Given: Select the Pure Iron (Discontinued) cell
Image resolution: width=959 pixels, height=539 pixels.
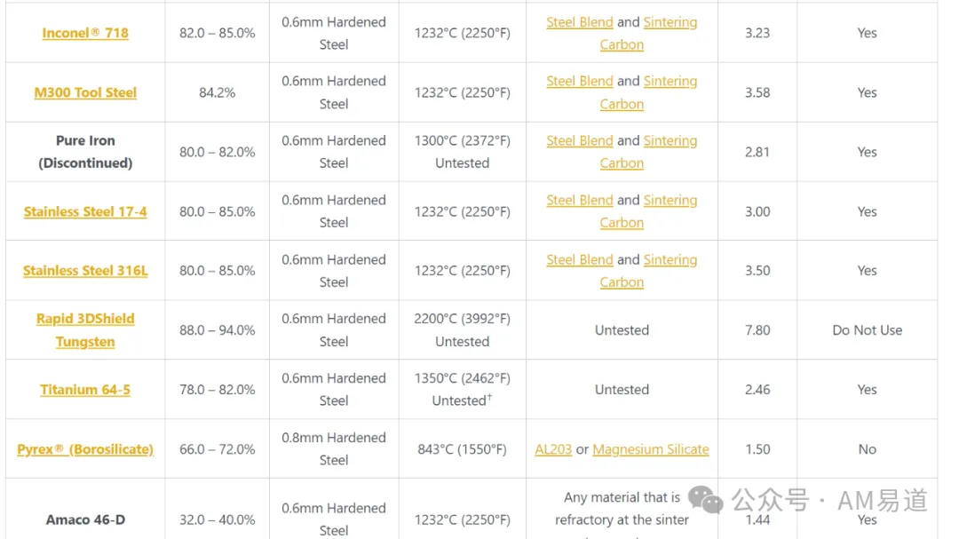Looking at the screenshot, I should point(85,152).
